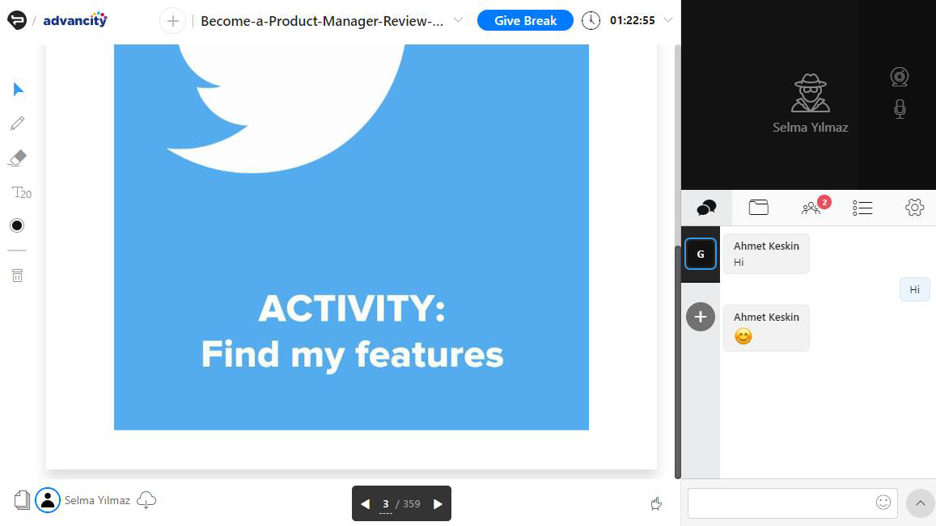Image resolution: width=936 pixels, height=526 pixels.
Task: Click the Twitter activity slide image
Action: coord(351,237)
